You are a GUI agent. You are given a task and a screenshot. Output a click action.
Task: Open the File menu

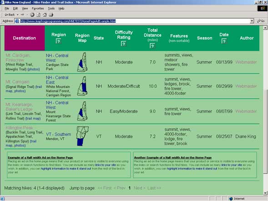click(x=7, y=9)
